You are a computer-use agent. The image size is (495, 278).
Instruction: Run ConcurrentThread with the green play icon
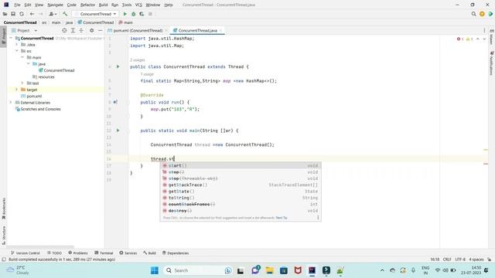coord(125,14)
